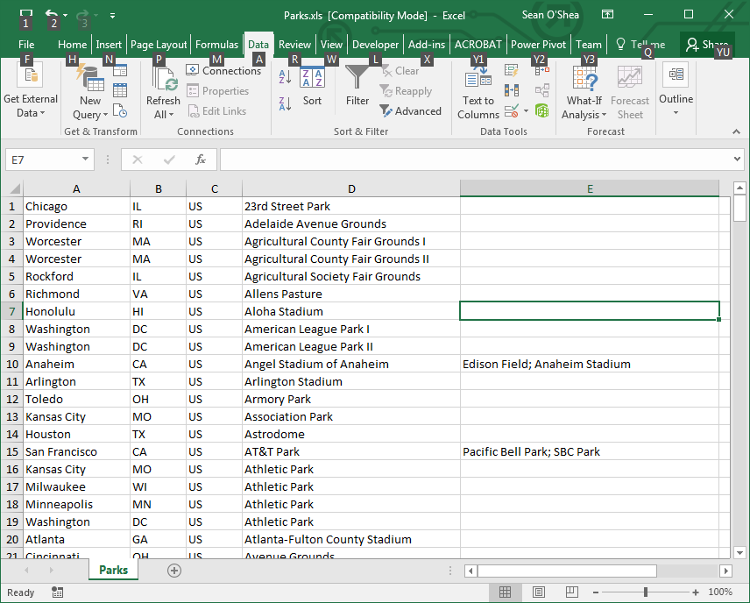Screen dimensions: 750x603
Task: Click the Ribbon Display Options icon
Action: 607,14
